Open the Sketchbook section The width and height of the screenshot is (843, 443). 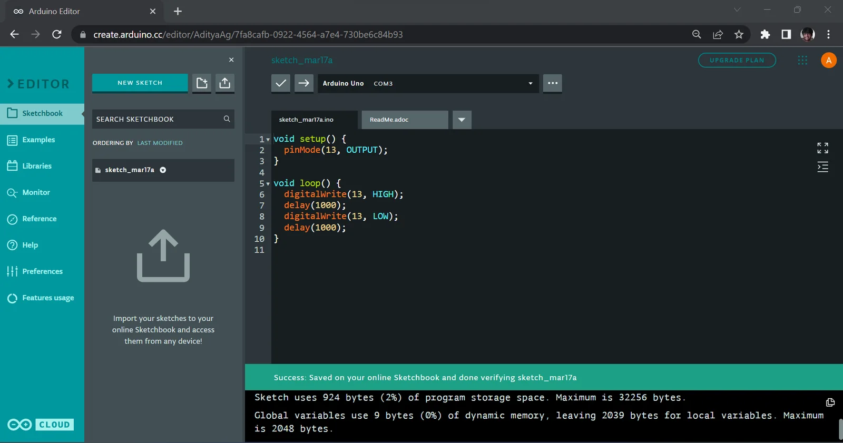(x=42, y=113)
